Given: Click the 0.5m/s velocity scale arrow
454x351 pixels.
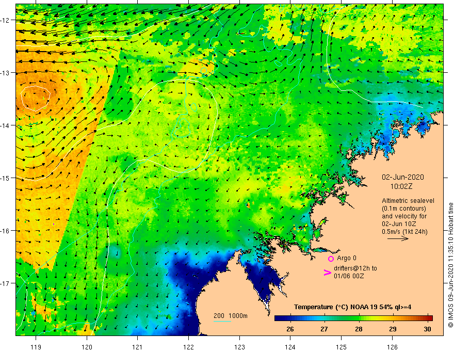Looking at the screenshot, I should (x=398, y=238).
